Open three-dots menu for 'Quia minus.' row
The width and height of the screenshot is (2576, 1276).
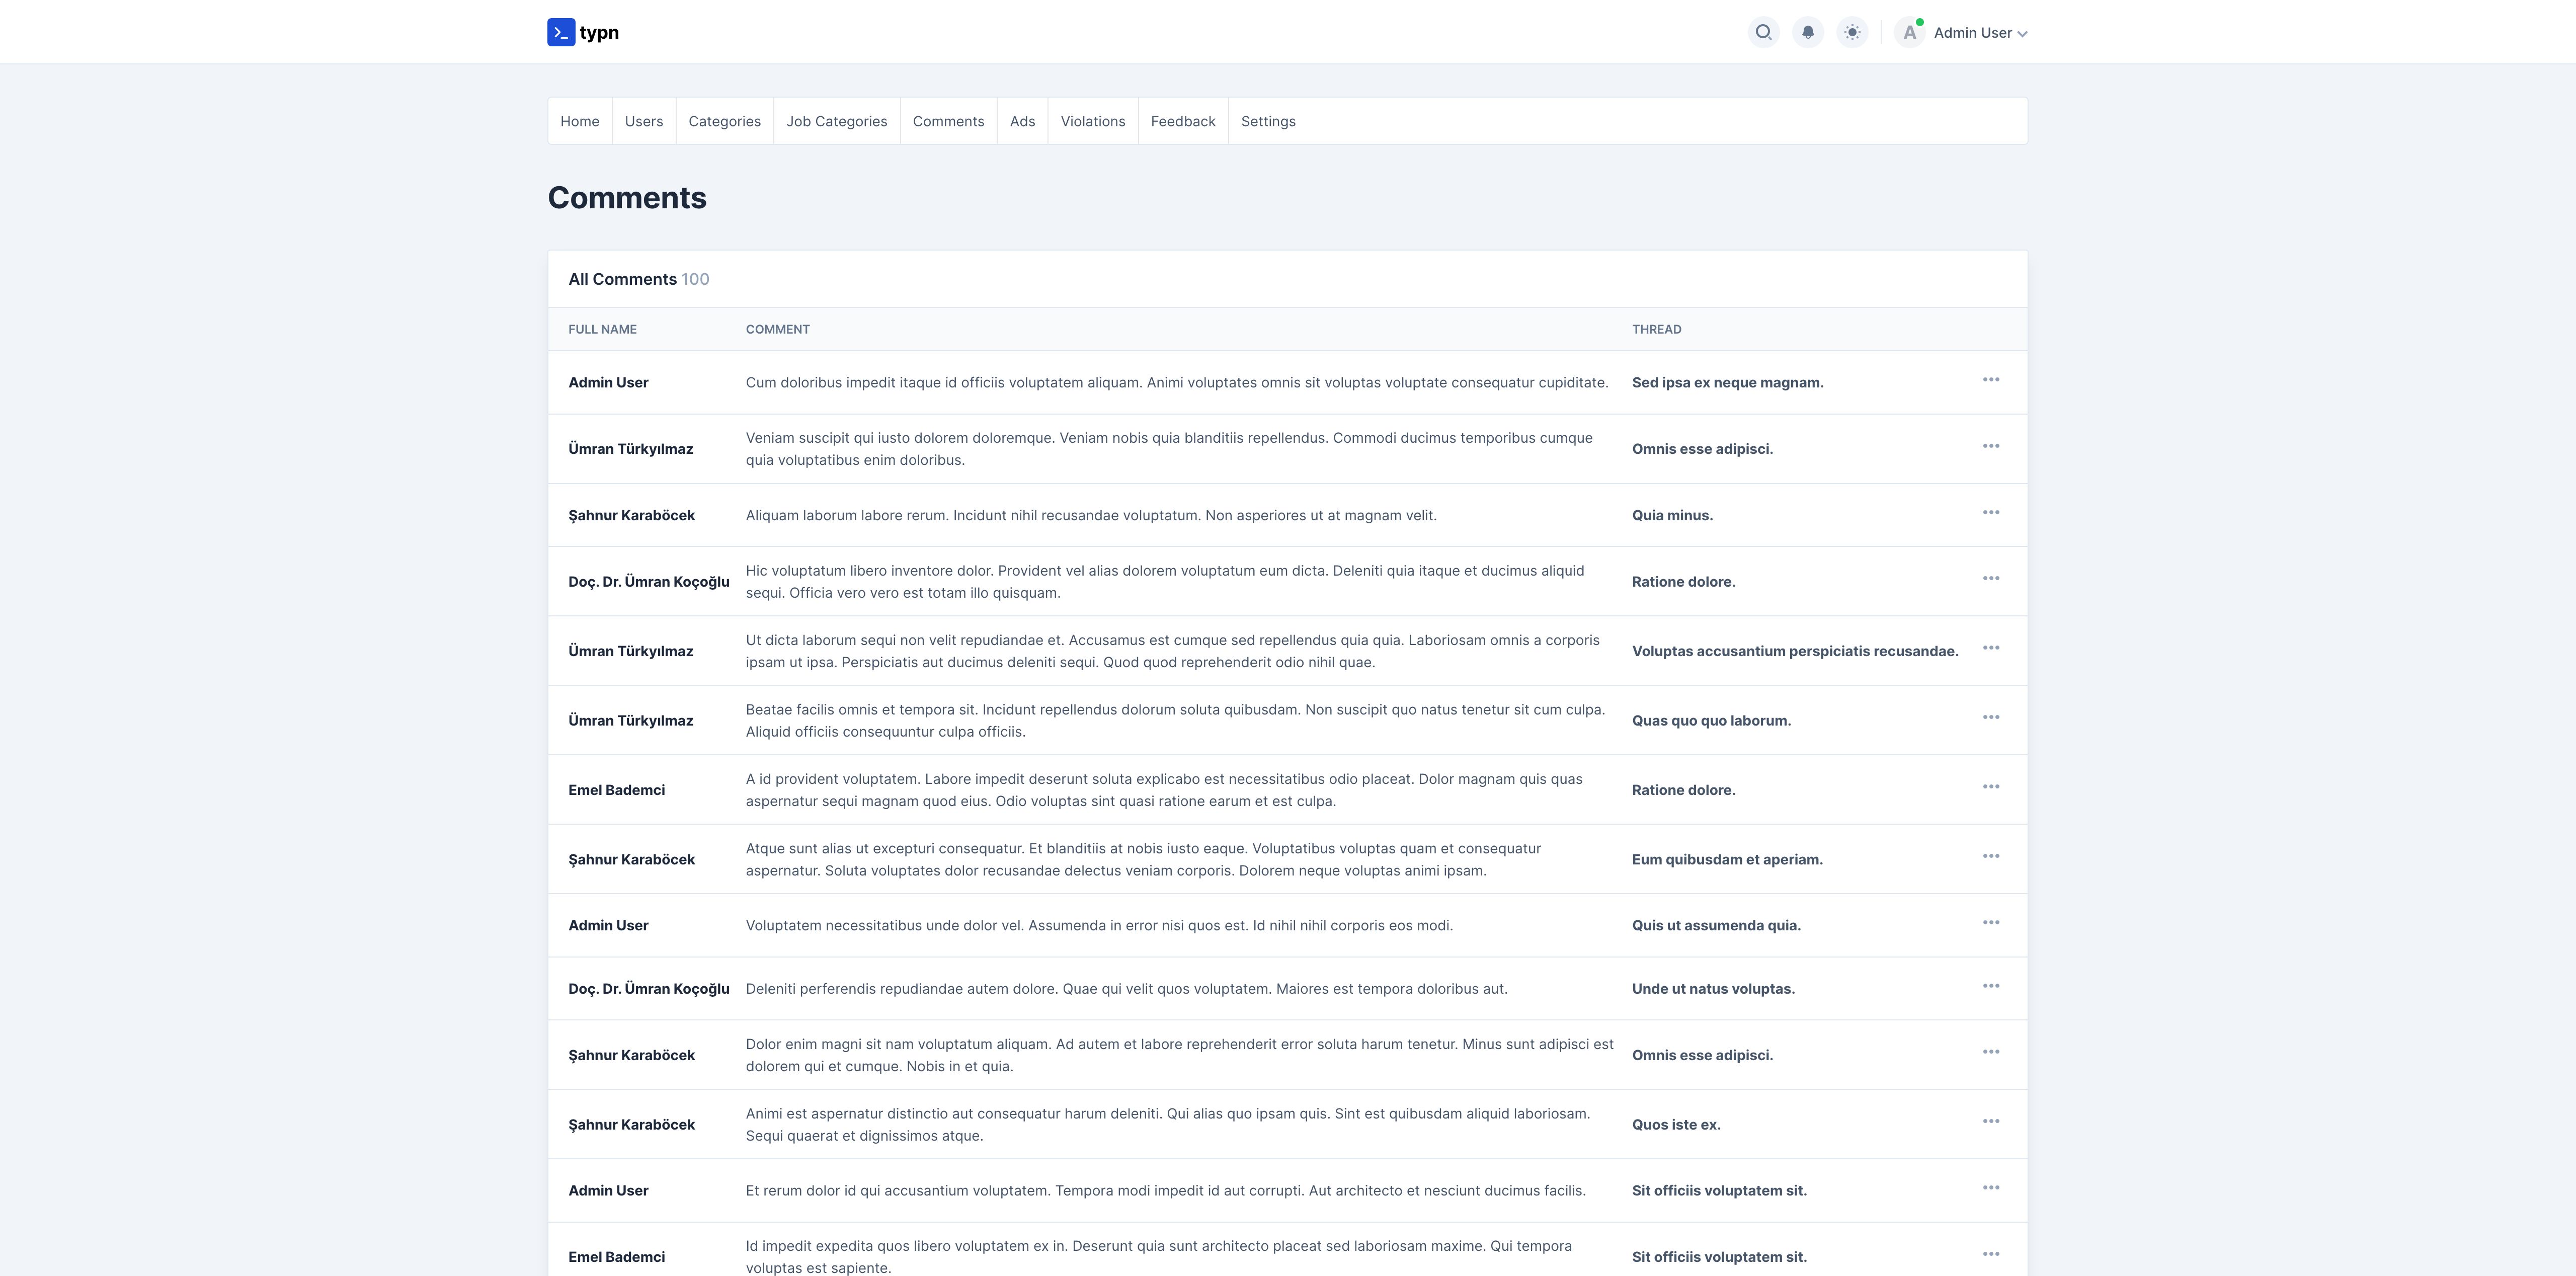coord(1990,513)
